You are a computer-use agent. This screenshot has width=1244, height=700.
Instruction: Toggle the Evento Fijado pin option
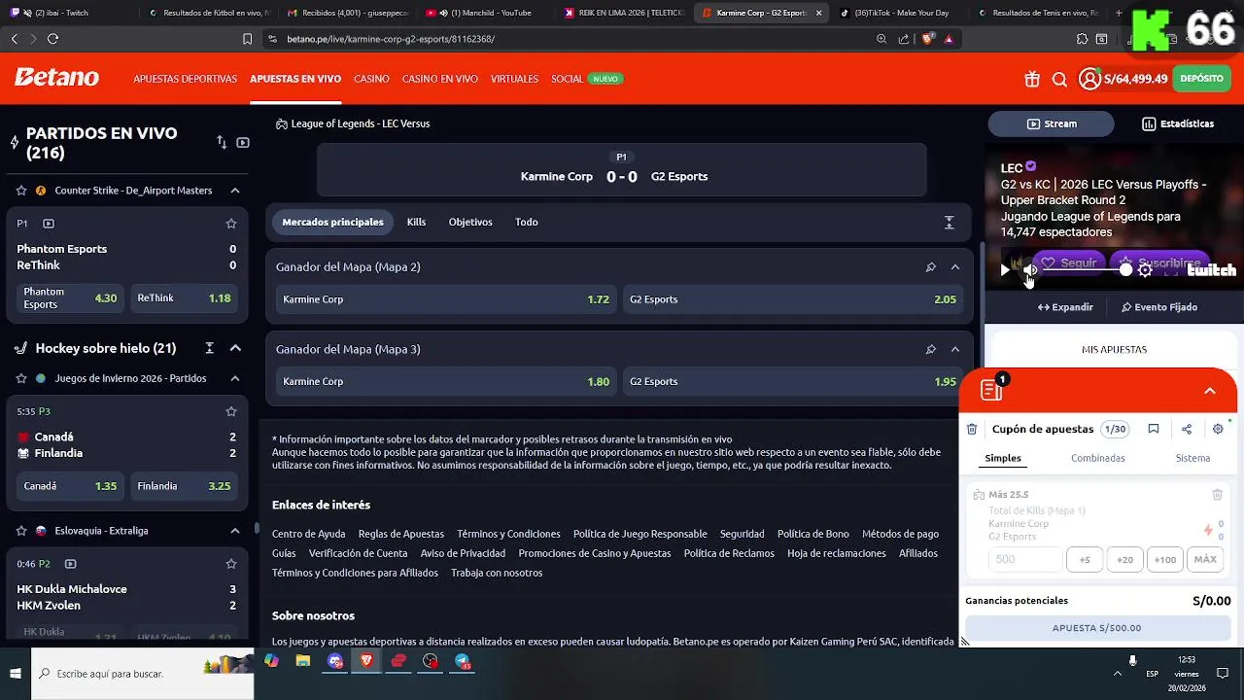point(1159,307)
